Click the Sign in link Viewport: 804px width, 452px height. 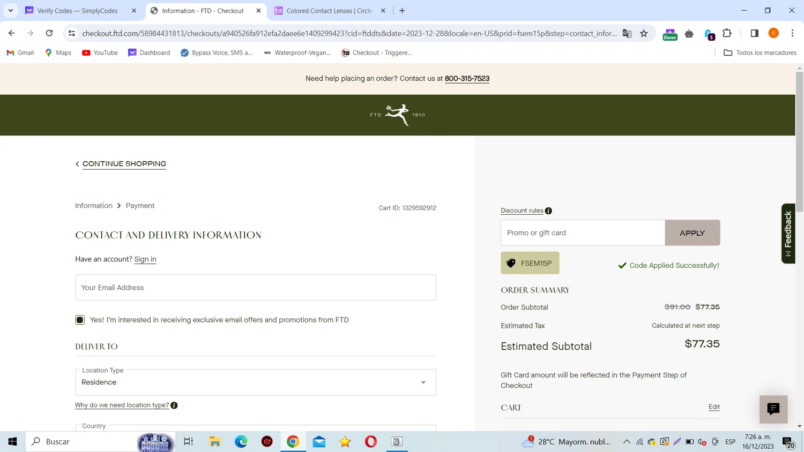pyautogui.click(x=145, y=259)
